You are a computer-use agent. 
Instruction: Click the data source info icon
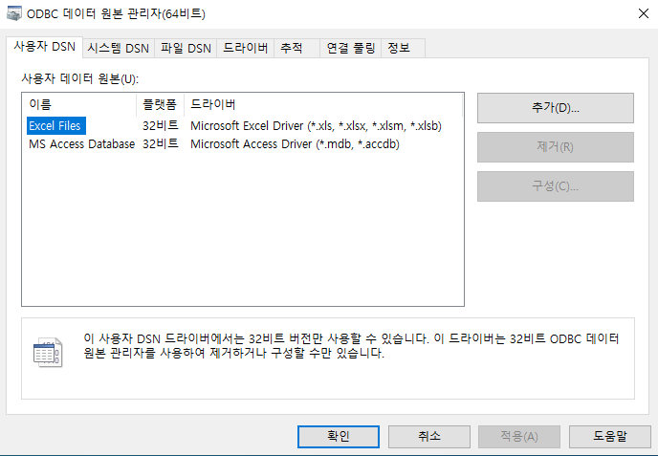(x=47, y=353)
